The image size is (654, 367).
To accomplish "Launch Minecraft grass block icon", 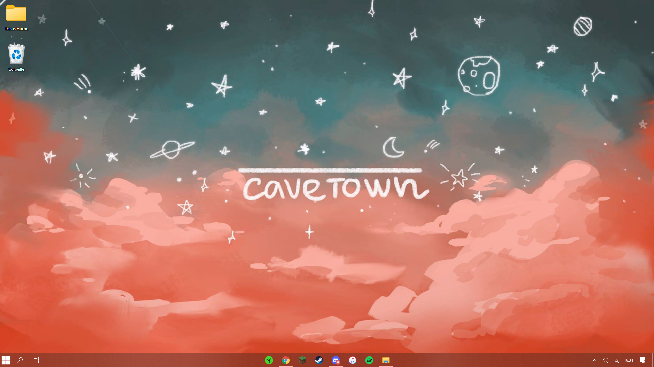I will click(302, 360).
